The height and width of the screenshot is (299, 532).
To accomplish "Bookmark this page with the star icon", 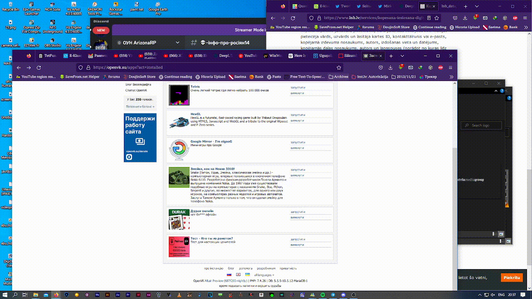I will click(339, 67).
